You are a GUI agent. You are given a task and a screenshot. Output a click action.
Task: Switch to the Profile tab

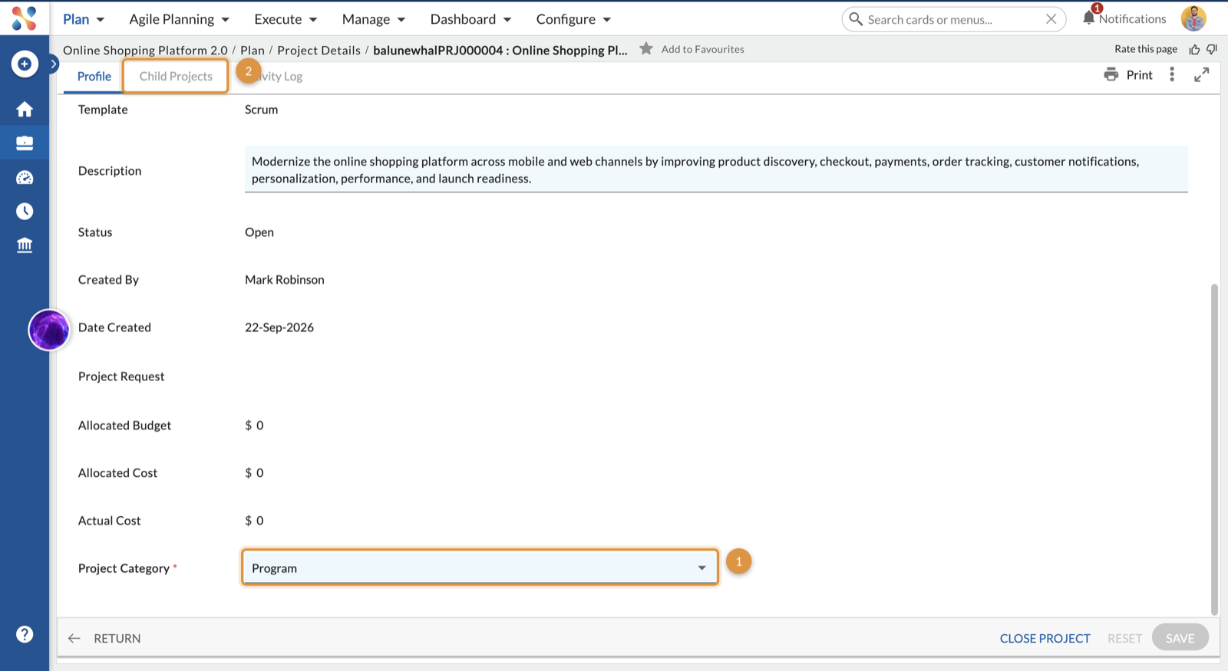(94, 76)
